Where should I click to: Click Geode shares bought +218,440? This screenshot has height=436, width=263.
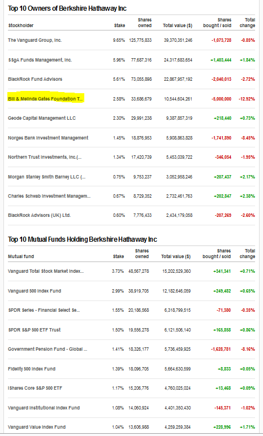pos(223,118)
